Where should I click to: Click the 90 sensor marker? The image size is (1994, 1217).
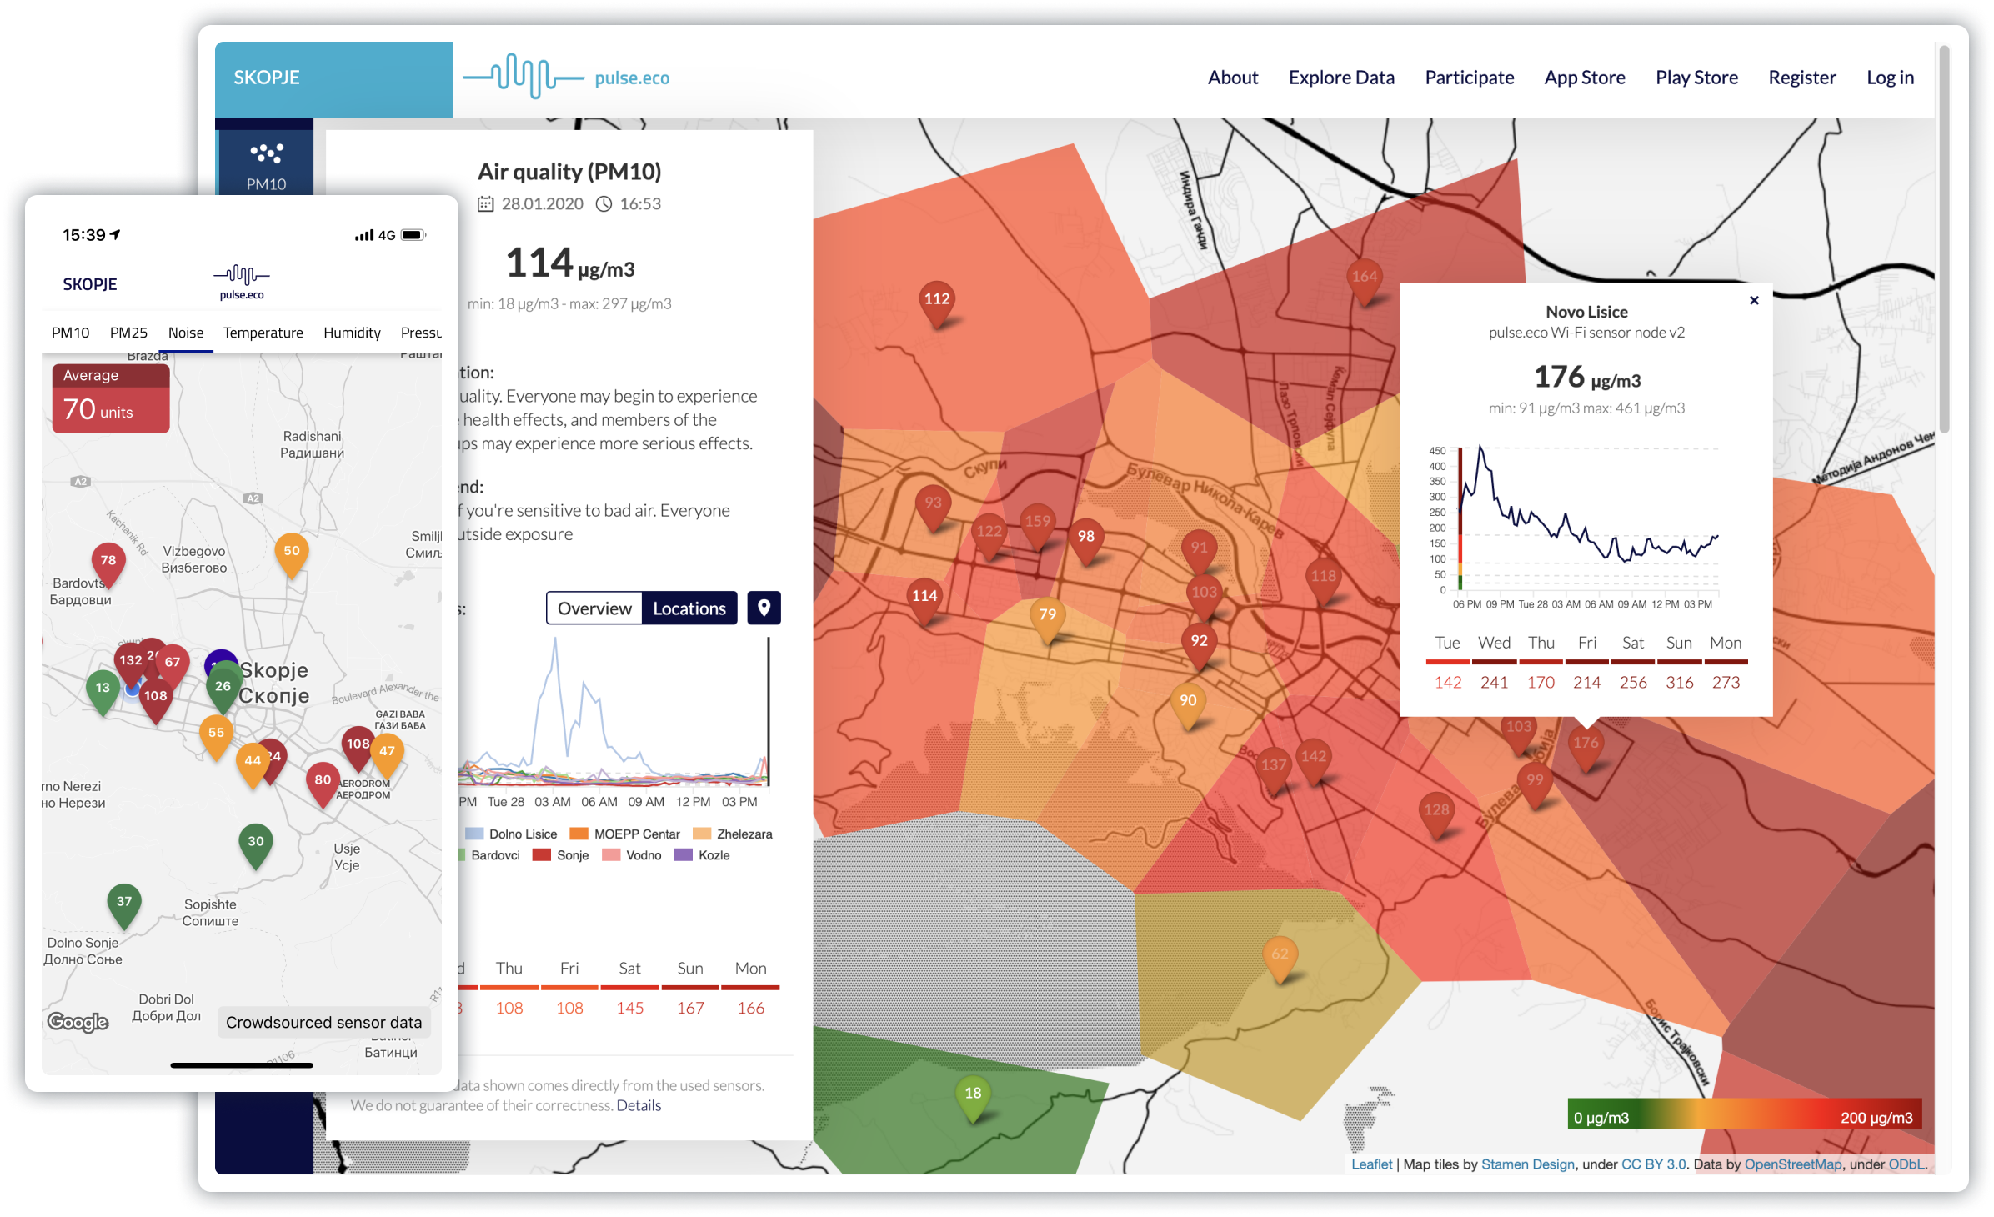coord(1188,705)
